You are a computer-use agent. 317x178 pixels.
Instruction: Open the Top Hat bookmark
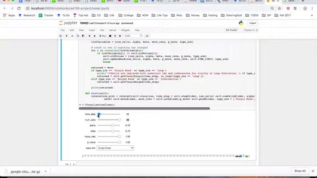pyautogui.click(x=81, y=15)
